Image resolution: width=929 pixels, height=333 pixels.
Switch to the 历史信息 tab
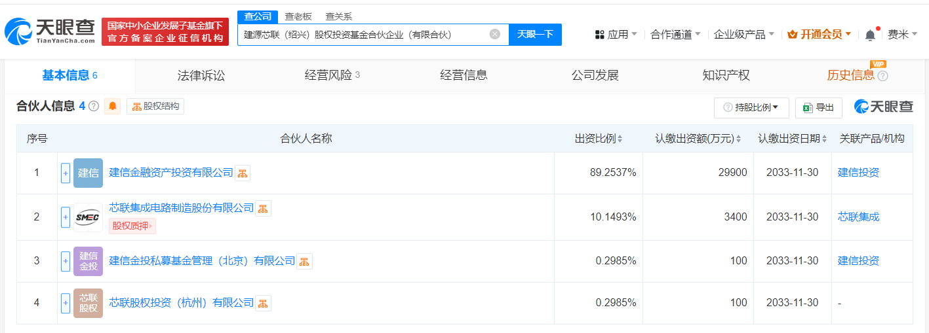click(x=850, y=75)
